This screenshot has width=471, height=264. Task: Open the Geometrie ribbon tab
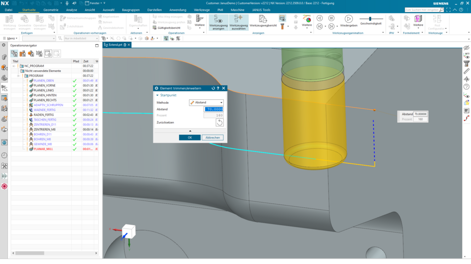(51, 10)
